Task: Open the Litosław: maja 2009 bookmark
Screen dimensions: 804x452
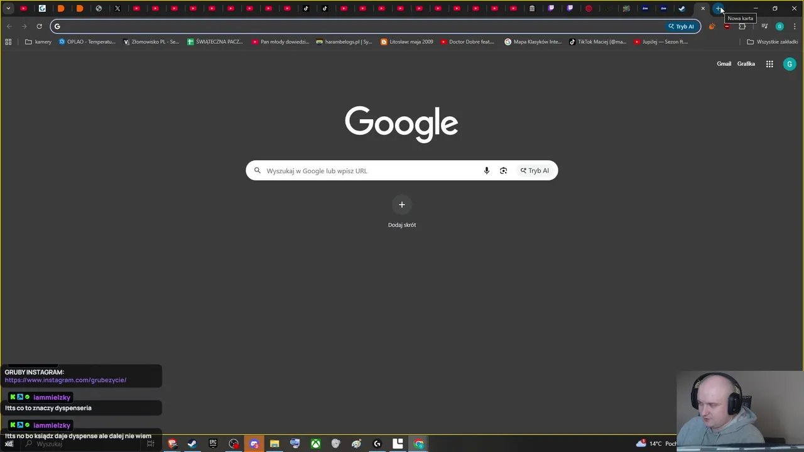Action: point(407,42)
